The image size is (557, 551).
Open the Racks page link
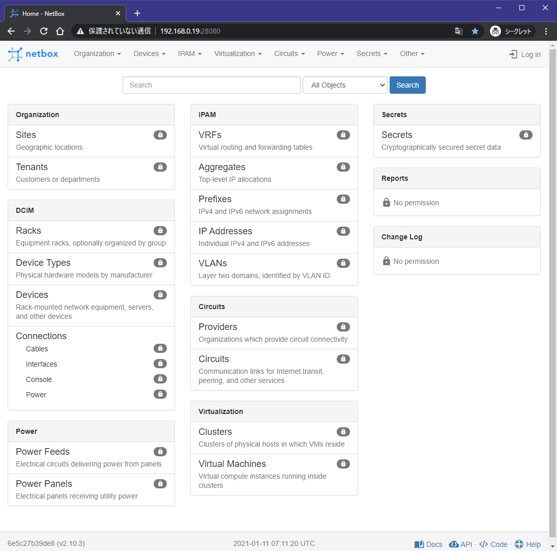[x=28, y=230]
